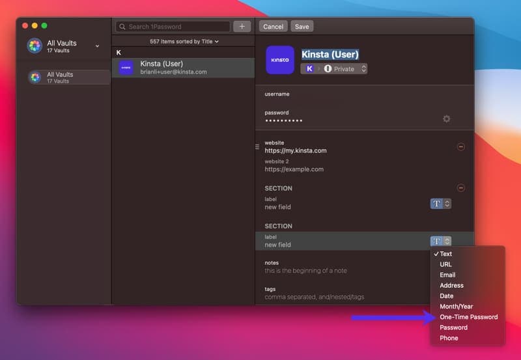Open the items sorted by Title dropdown
The image size is (521, 360).
pos(184,42)
